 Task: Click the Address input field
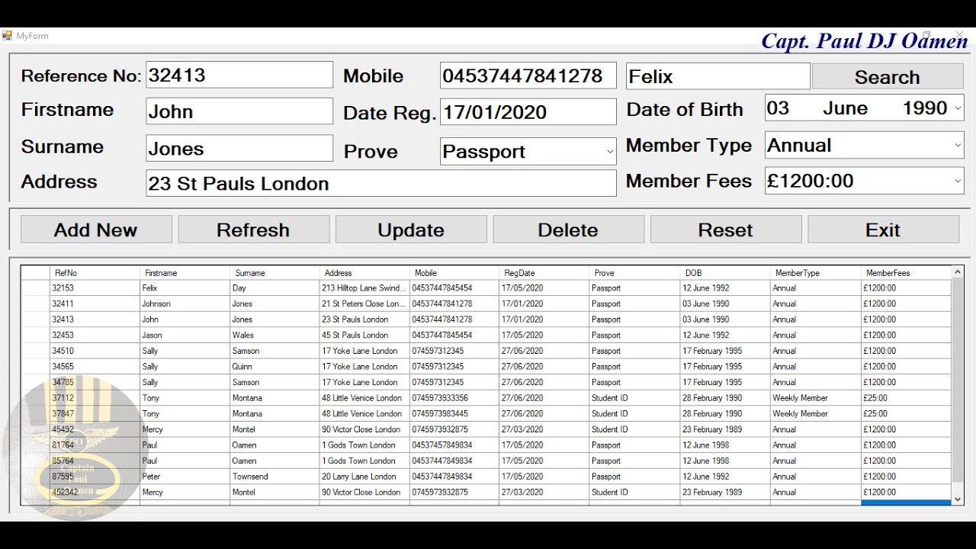381,183
